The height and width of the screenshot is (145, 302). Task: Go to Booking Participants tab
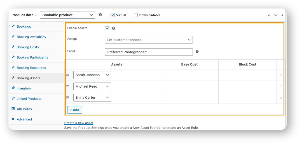pos(37,57)
